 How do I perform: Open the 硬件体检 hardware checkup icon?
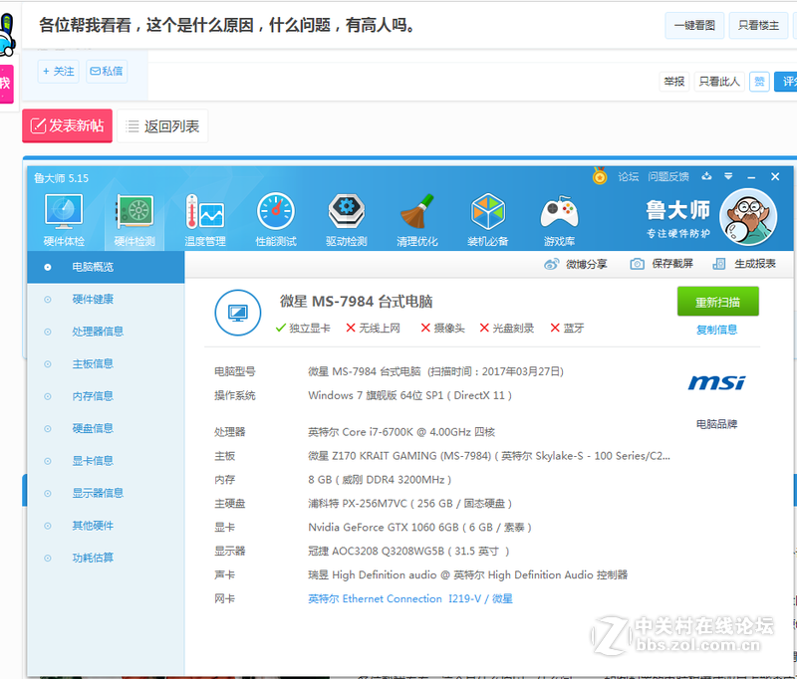64,220
